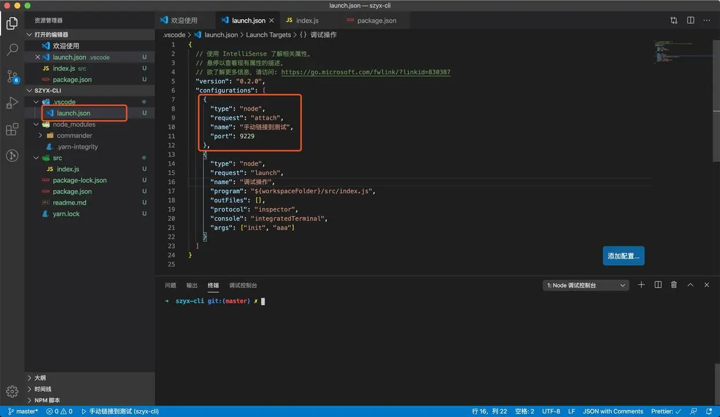
Task: Start debugging 手动链接到测试 from status bar
Action: [120, 411]
